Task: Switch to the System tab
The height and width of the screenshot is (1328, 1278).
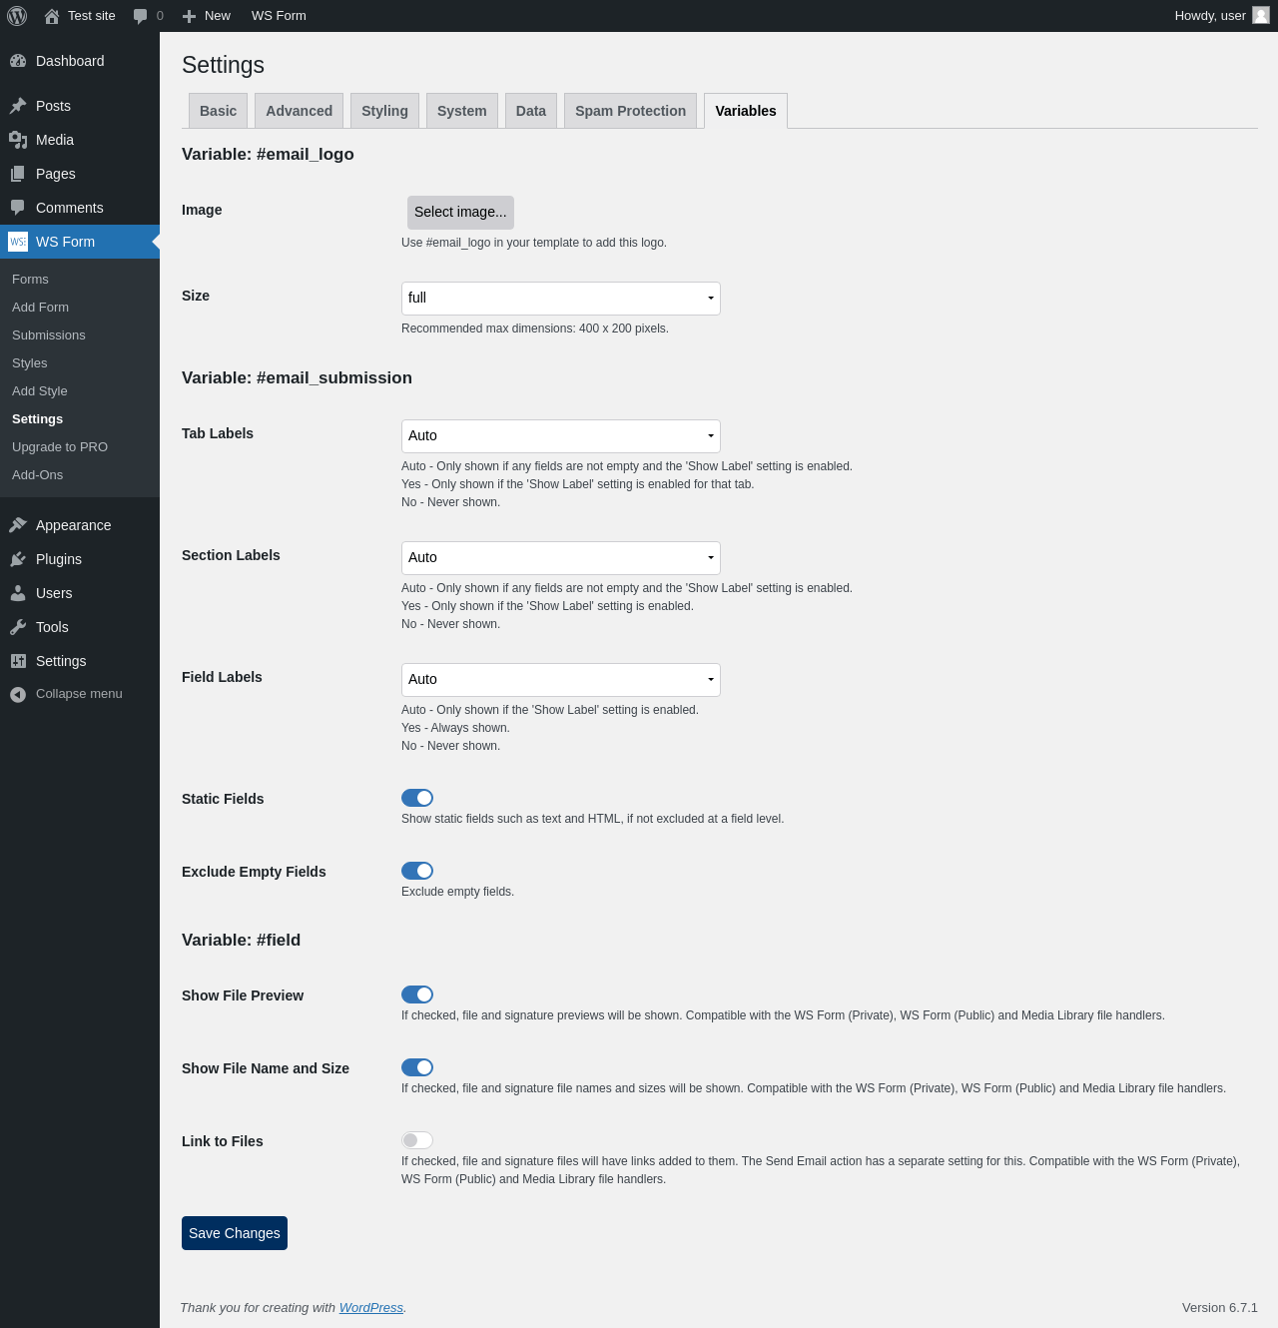Action: tap(462, 111)
